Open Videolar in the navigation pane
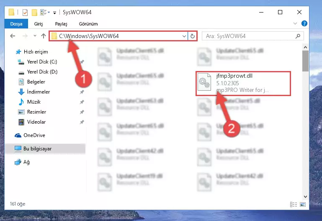This screenshot has height=221, width=322. point(36,122)
